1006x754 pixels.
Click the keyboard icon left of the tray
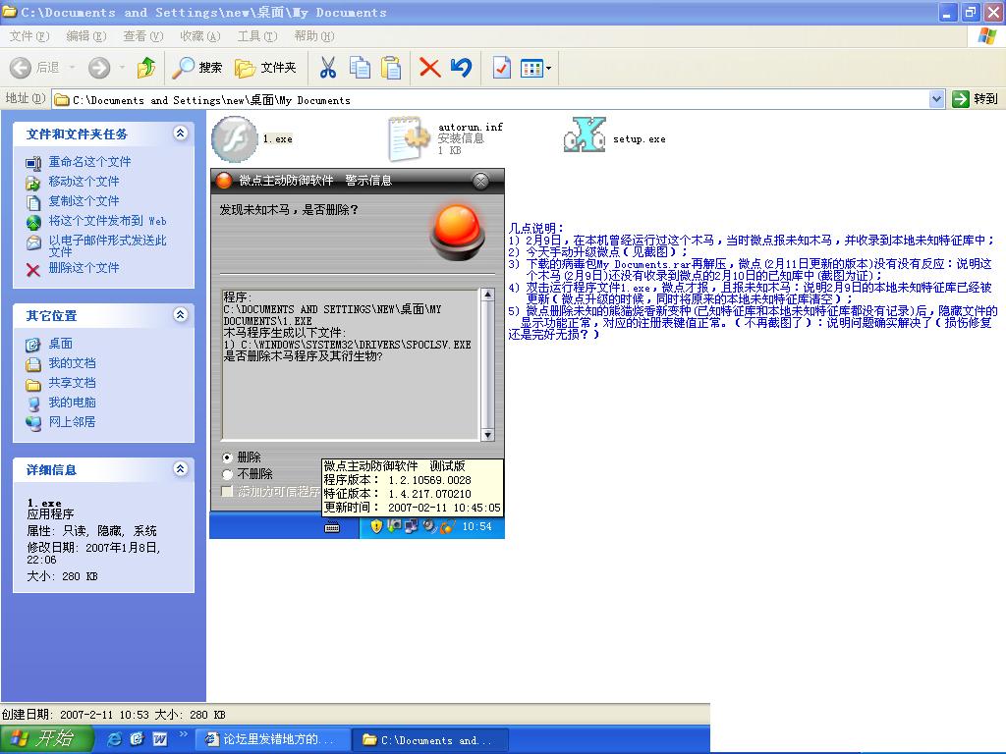(332, 527)
